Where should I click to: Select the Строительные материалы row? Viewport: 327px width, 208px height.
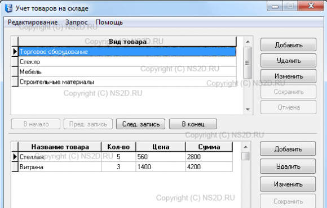127,82
